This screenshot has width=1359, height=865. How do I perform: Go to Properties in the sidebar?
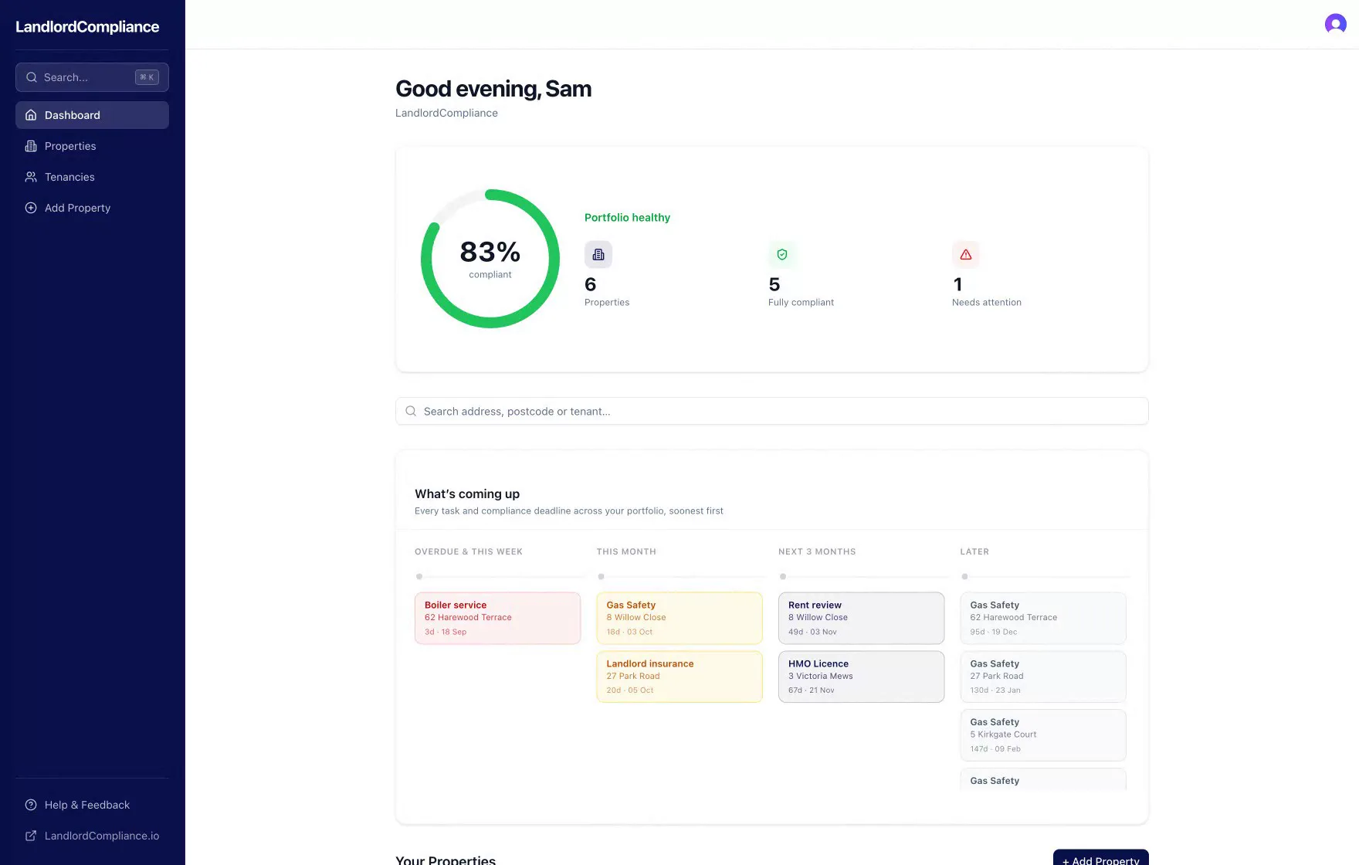pos(92,146)
